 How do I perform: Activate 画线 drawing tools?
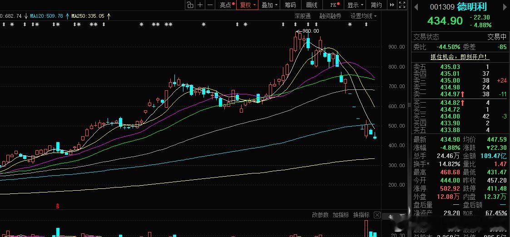pos(312,5)
